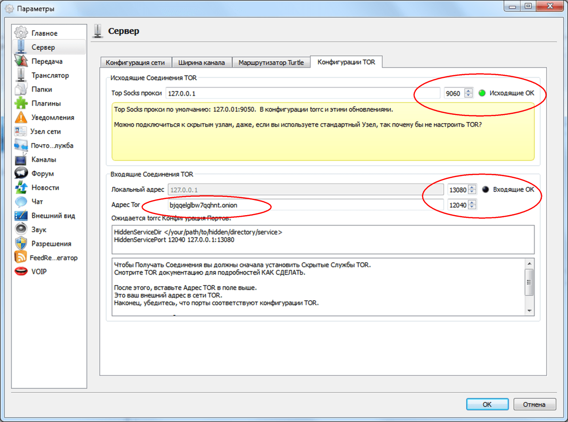Click the black Входящие OK status indicator

[486, 189]
